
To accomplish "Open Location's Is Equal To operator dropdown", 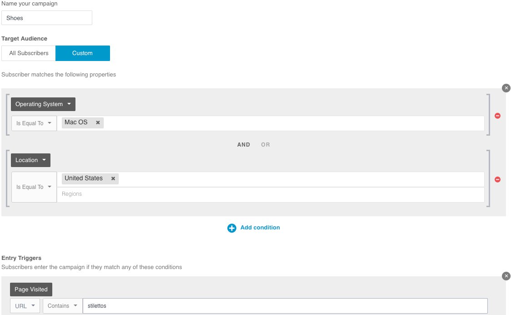I will (x=34, y=187).
